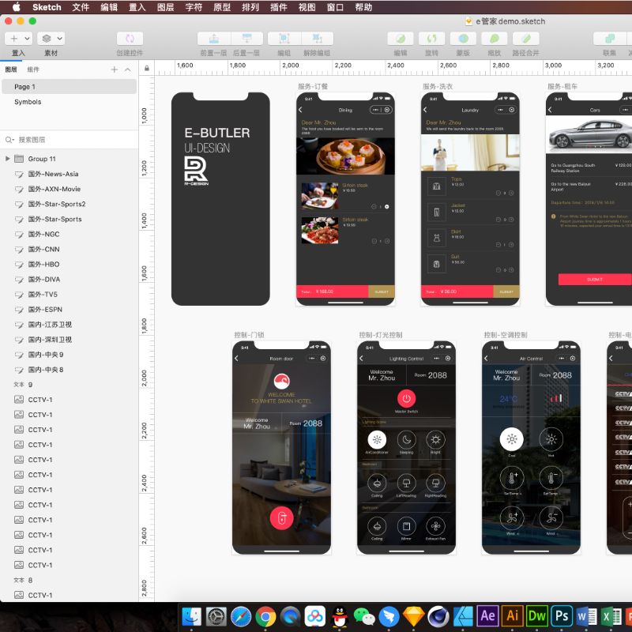The width and height of the screenshot is (632, 632).
Task: Click the red Master Switch power button
Action: pyautogui.click(x=406, y=399)
